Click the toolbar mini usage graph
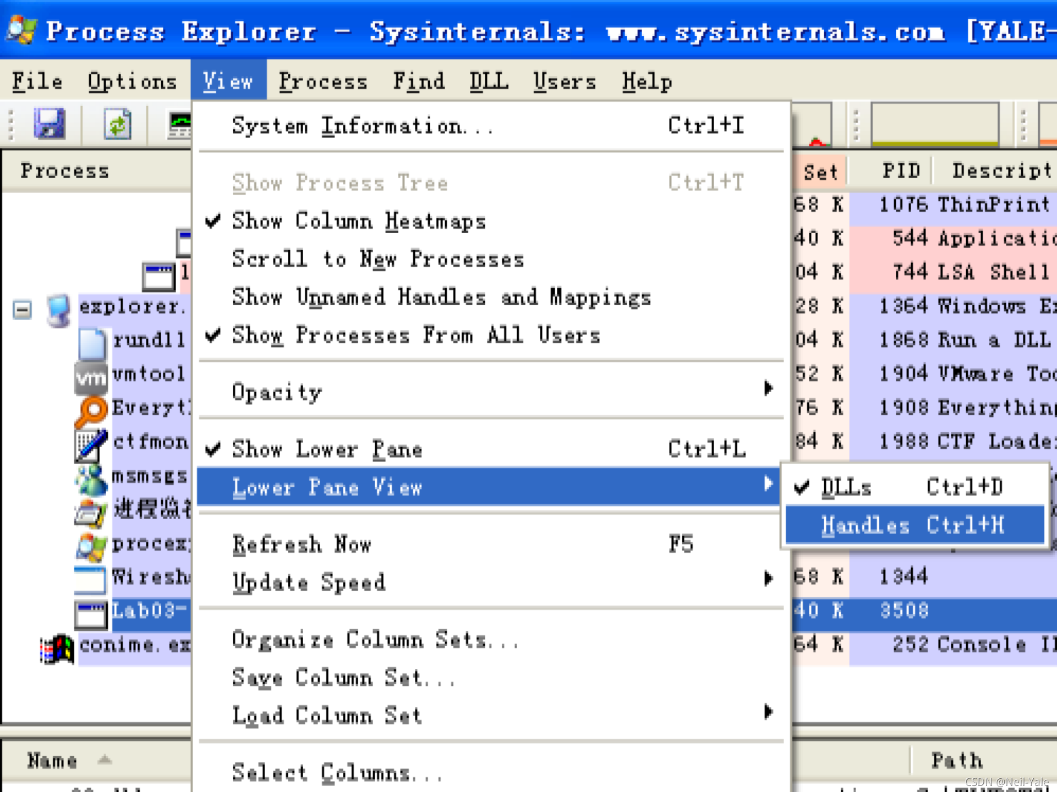This screenshot has width=1057, height=792. tap(934, 124)
